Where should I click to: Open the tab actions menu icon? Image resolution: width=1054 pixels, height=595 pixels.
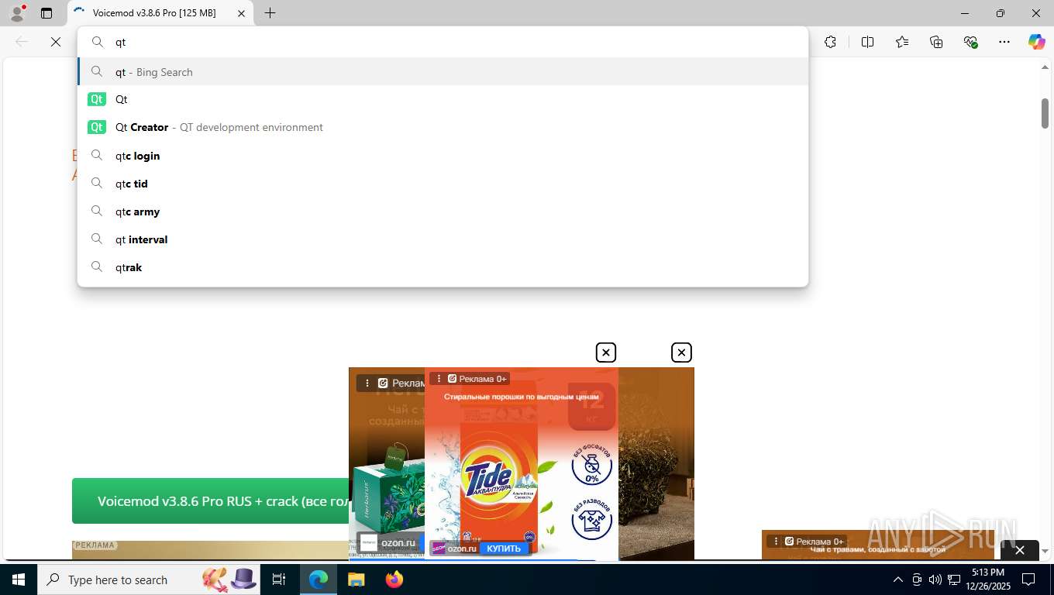tap(46, 13)
